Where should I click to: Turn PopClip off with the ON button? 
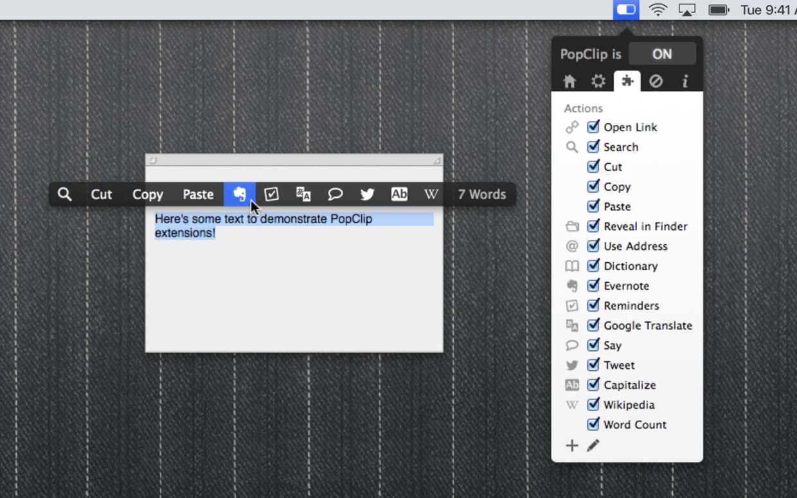click(x=662, y=54)
